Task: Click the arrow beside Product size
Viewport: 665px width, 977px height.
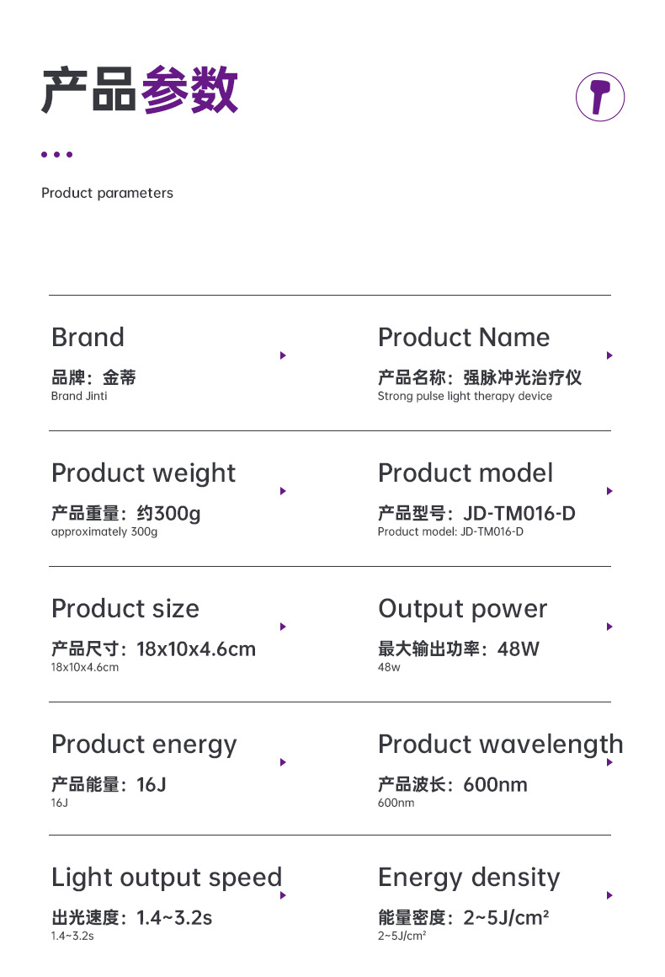Action: [x=284, y=627]
